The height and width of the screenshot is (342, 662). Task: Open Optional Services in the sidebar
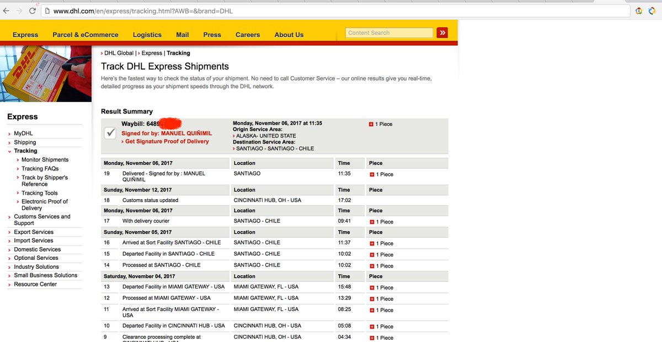[x=36, y=258]
